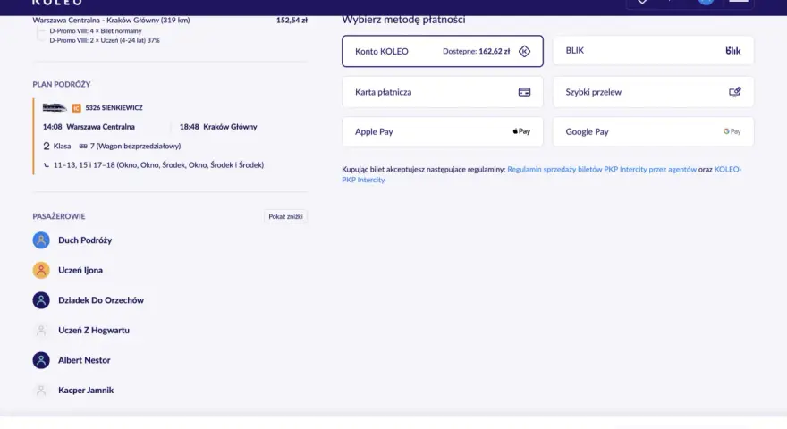This screenshot has height=429, width=787.
Task: Click route Warszawa Centralna - Kraków Główny (319 km)
Action: click(112, 21)
